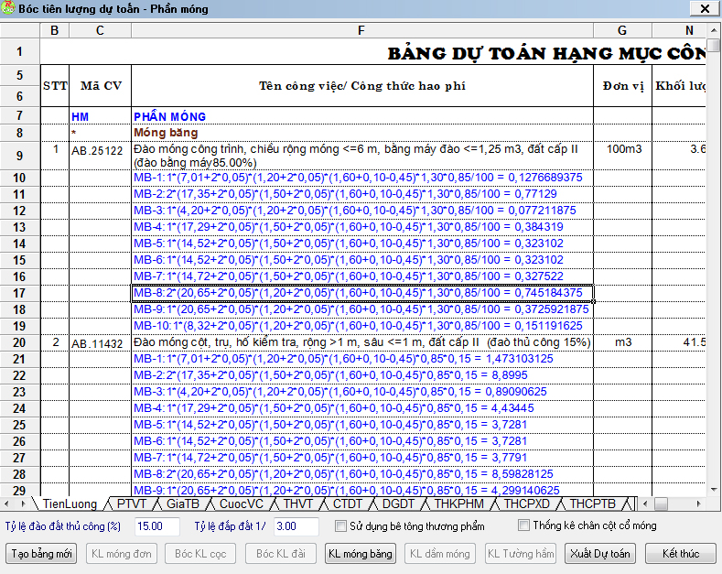This screenshot has height=574, width=722.
Task: Click the vertical scrollbar thumb
Action: click(x=714, y=46)
